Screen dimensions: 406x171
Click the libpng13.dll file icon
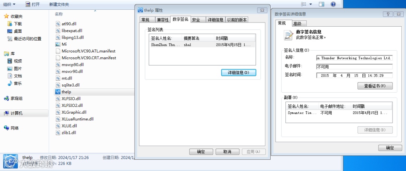click(58, 37)
